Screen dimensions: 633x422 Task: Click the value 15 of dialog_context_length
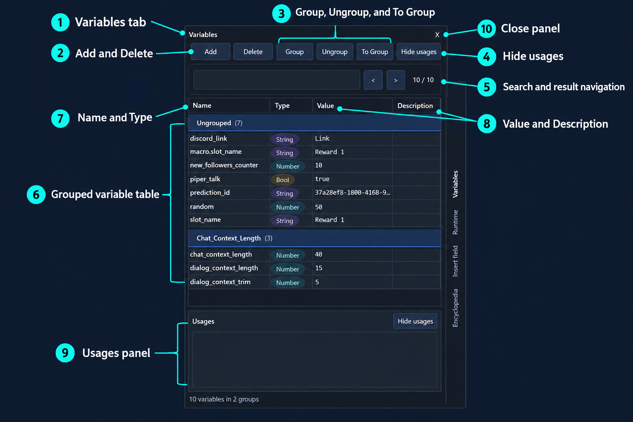319,268
